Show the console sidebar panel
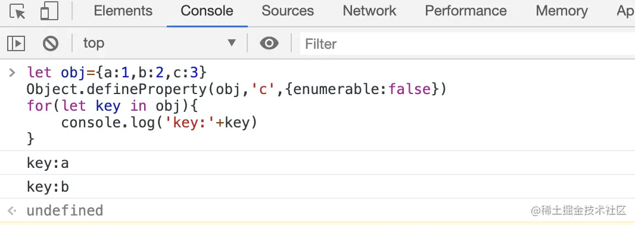Screen dimensions: 635x225 point(16,43)
